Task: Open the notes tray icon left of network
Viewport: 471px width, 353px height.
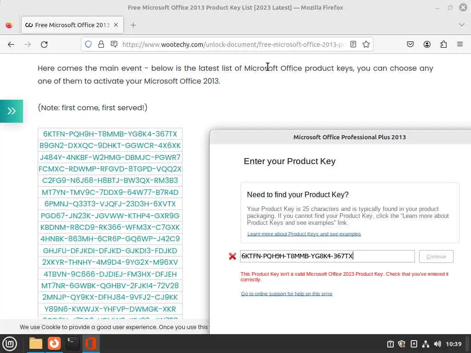Action: pos(414,344)
